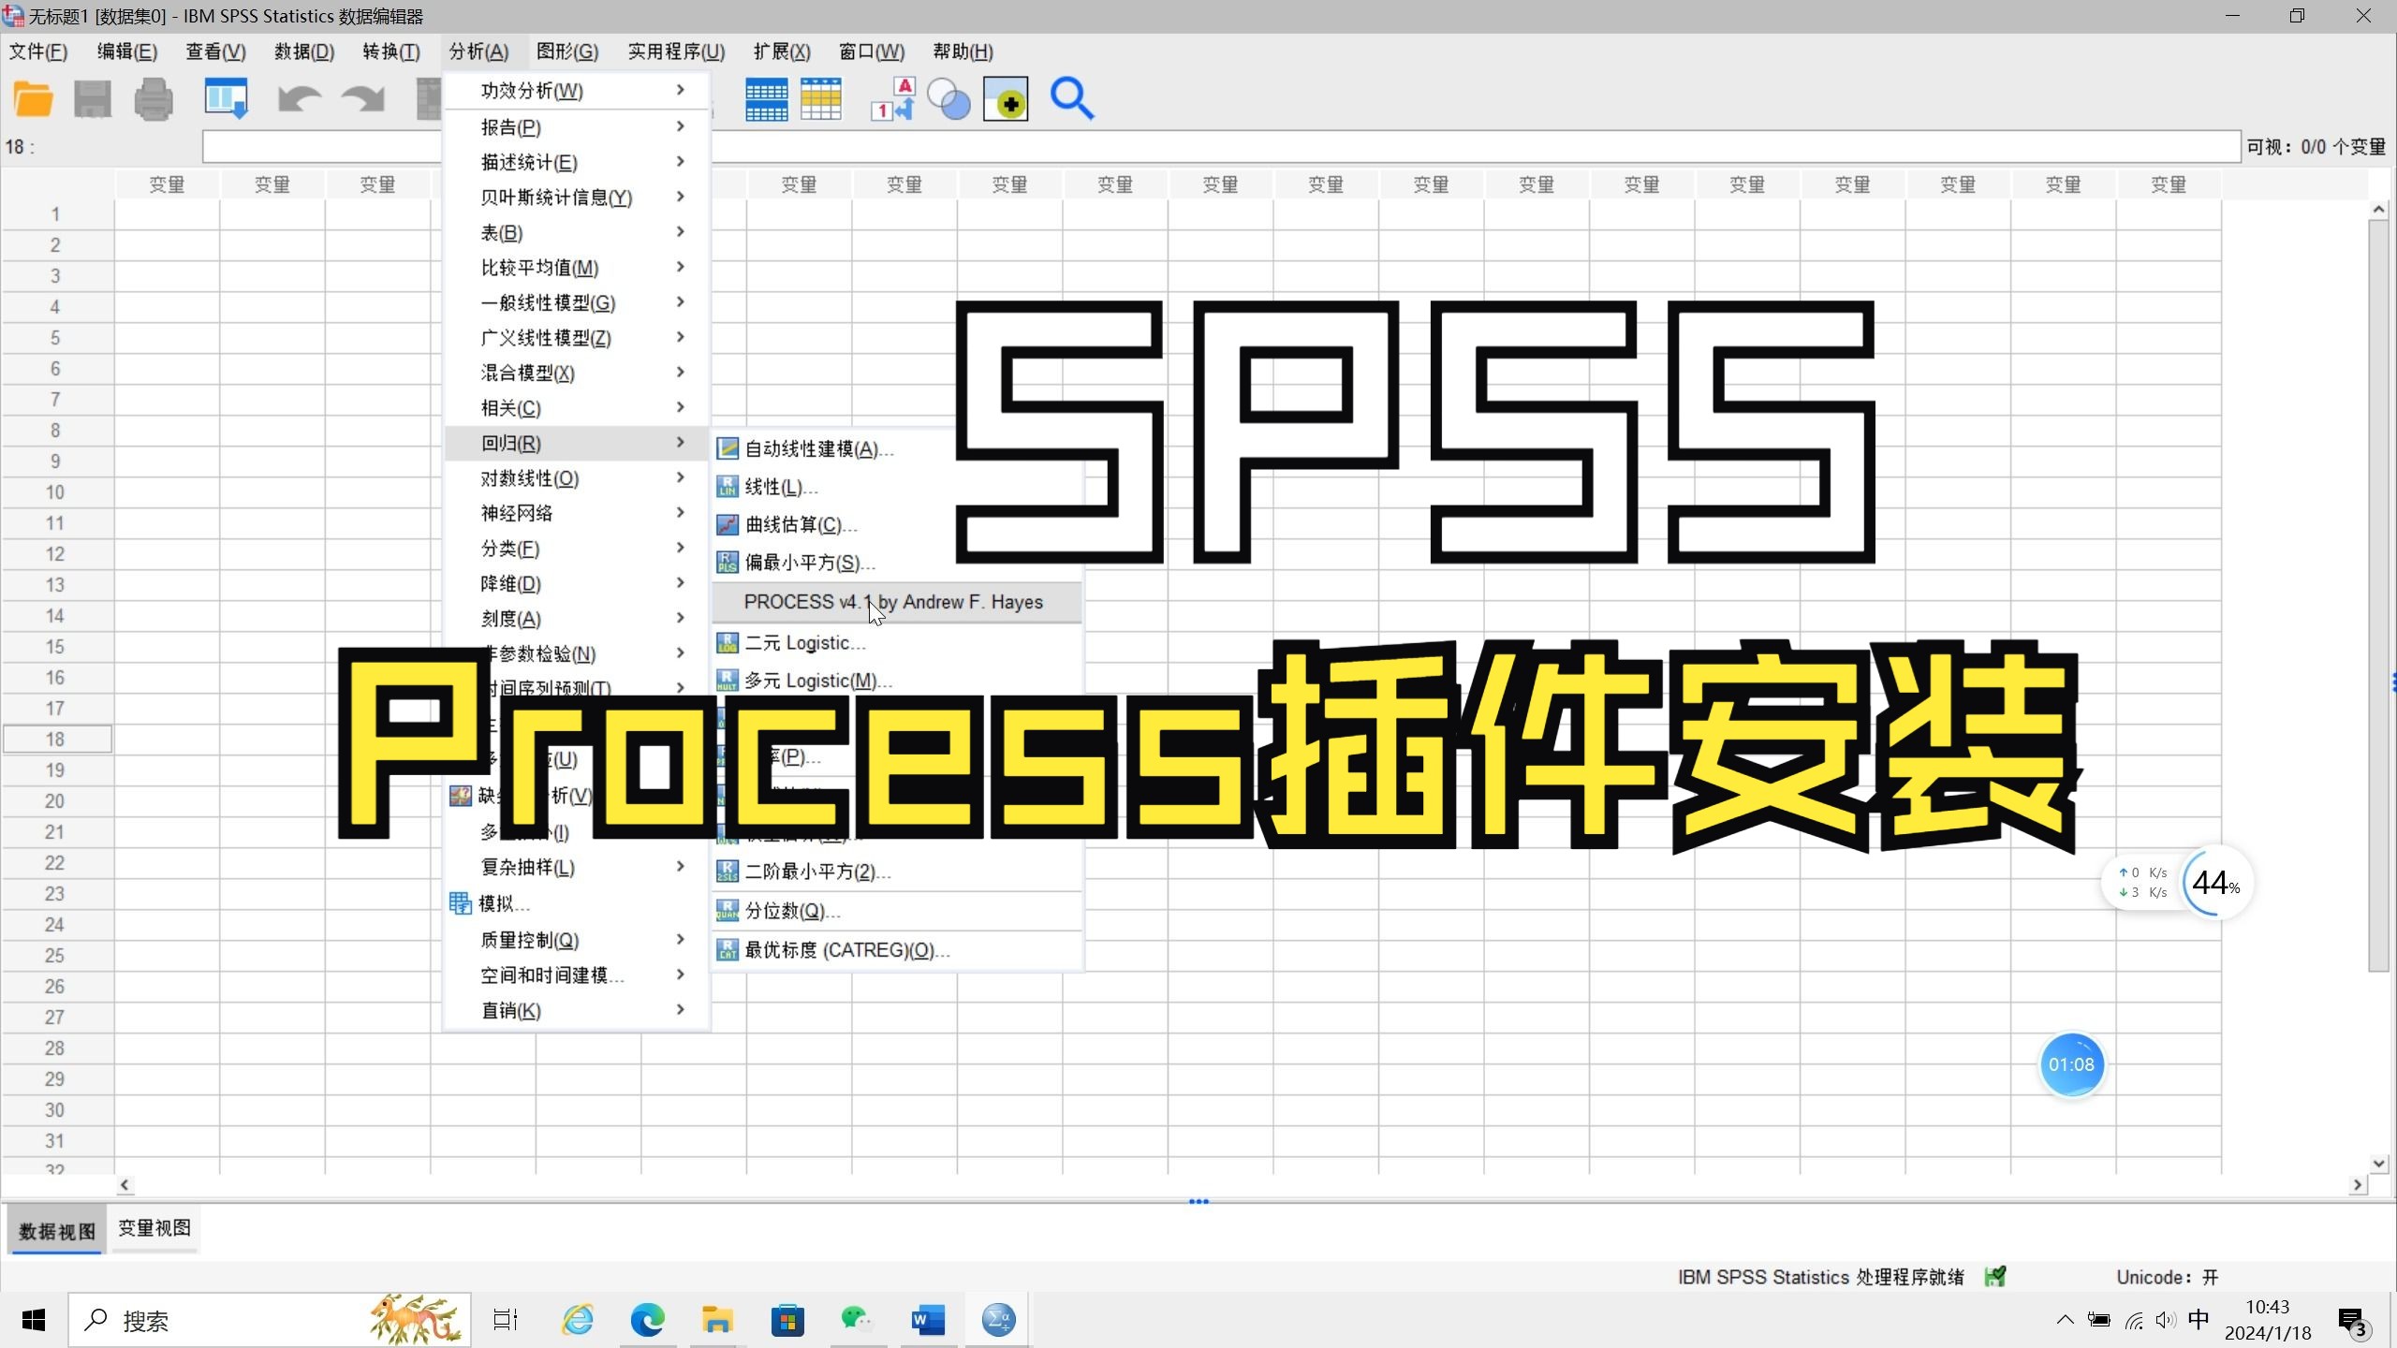
Task: Click the SPSS taskbar icon
Action: tap(998, 1321)
